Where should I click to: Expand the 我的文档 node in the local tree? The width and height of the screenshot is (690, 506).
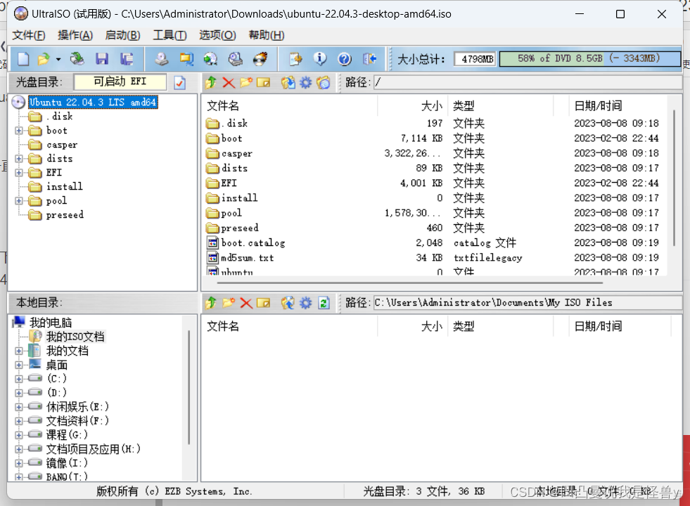[18, 351]
